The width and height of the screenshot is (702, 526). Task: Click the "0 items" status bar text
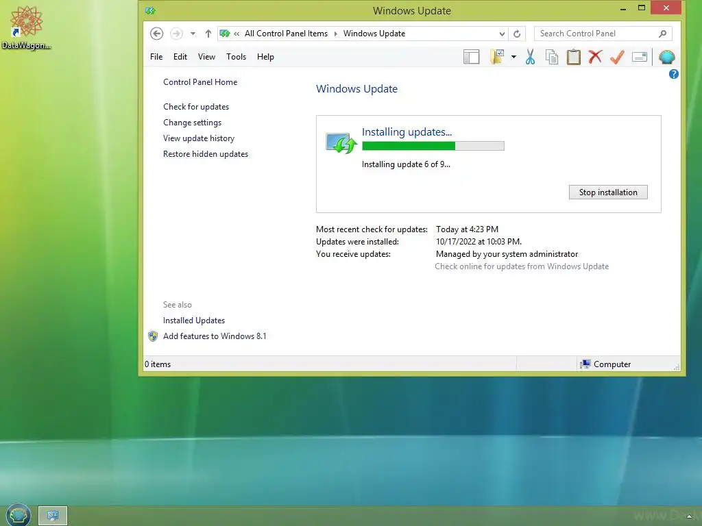pyautogui.click(x=158, y=364)
